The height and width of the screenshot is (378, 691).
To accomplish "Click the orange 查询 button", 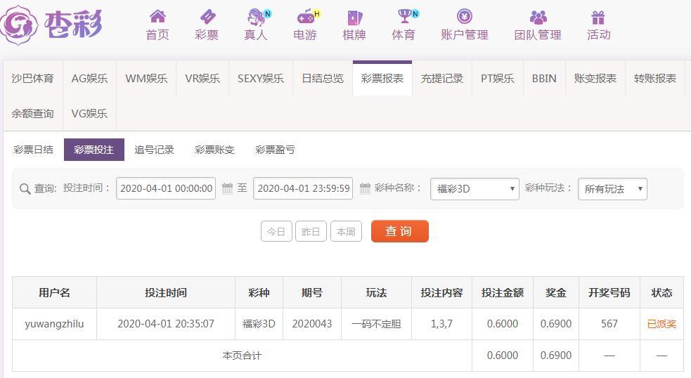I will [400, 231].
